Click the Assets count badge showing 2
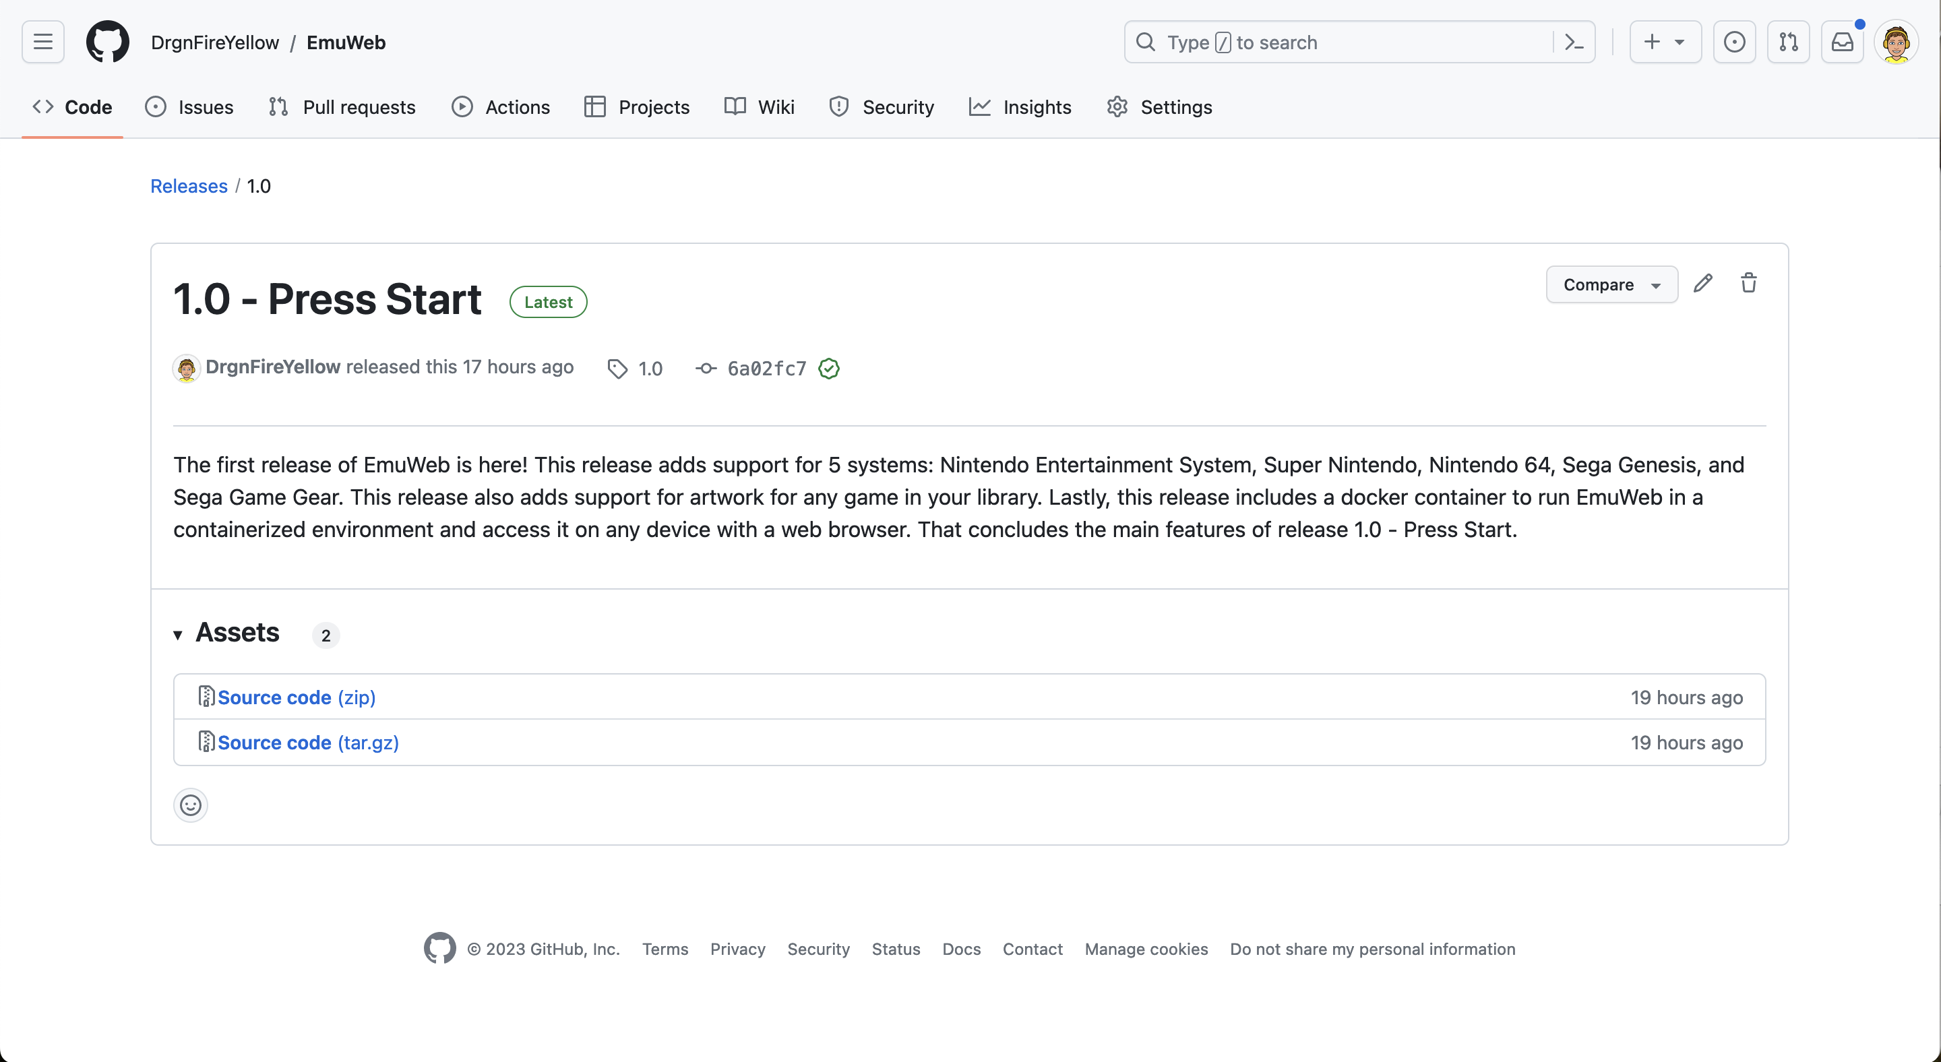 [326, 635]
